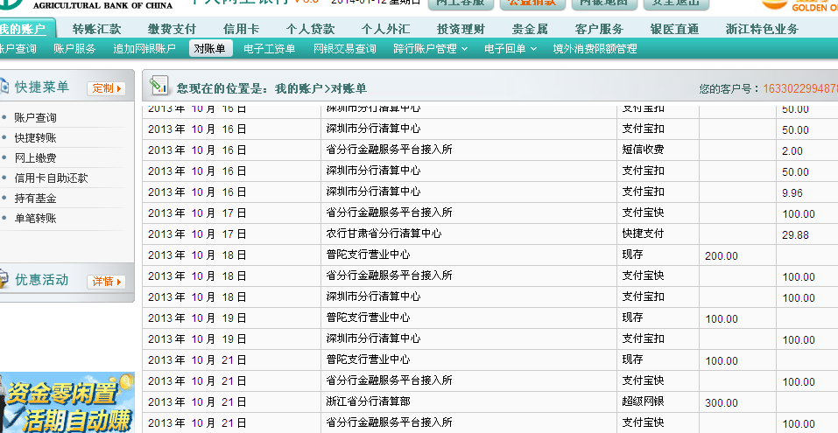Open the 信用卡 main tab

[x=241, y=29]
